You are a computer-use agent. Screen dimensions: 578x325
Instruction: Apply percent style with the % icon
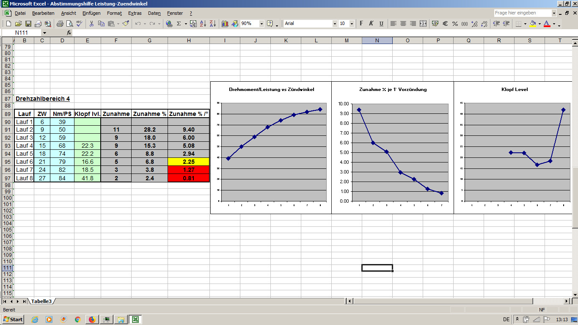coord(455,24)
